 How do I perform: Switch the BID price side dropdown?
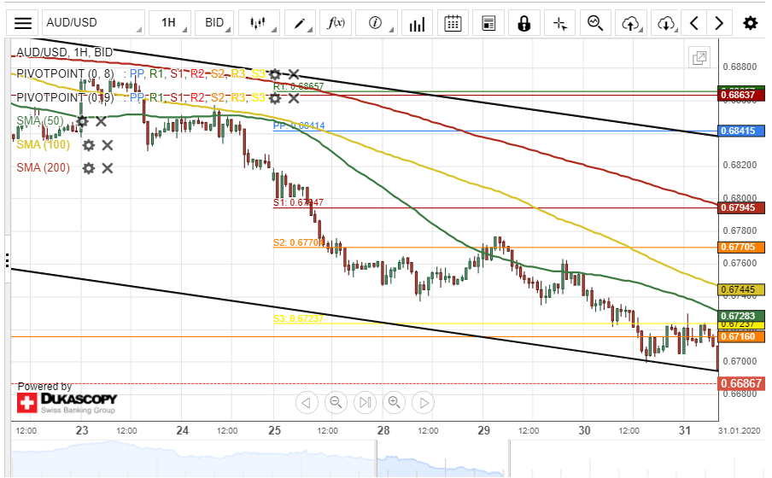click(x=214, y=23)
